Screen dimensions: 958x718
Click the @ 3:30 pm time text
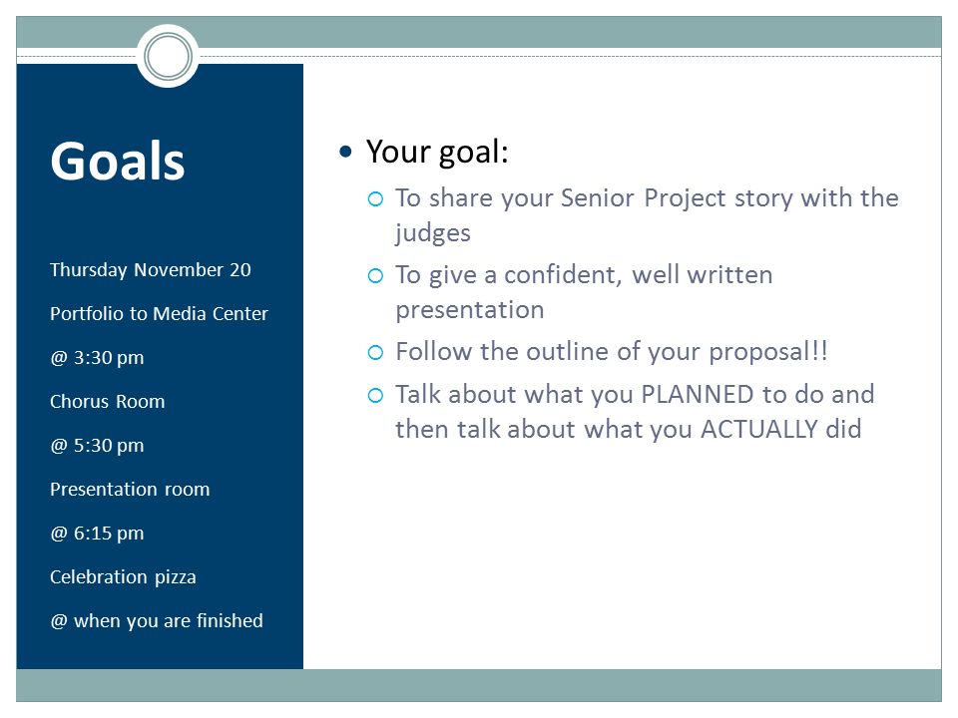pyautogui.click(x=97, y=358)
